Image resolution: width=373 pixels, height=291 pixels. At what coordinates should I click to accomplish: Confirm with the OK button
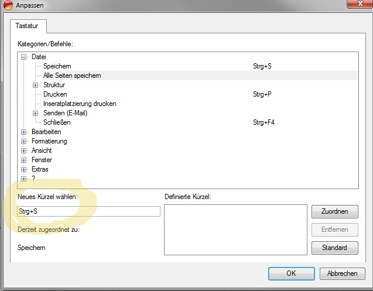tap(291, 273)
